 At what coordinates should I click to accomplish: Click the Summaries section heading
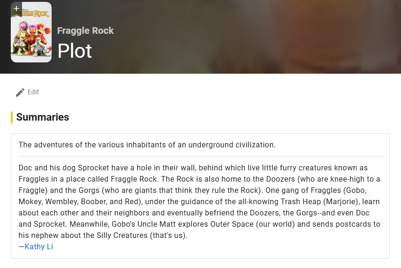[43, 117]
